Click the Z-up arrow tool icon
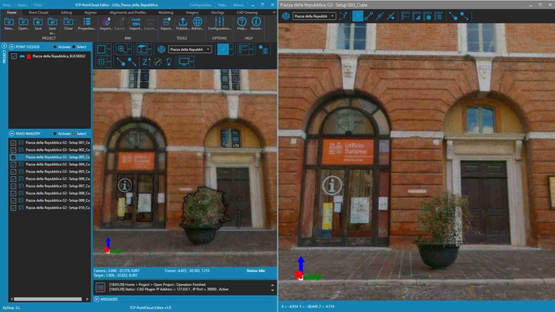Screen dimensions: 555x312 tap(146, 62)
